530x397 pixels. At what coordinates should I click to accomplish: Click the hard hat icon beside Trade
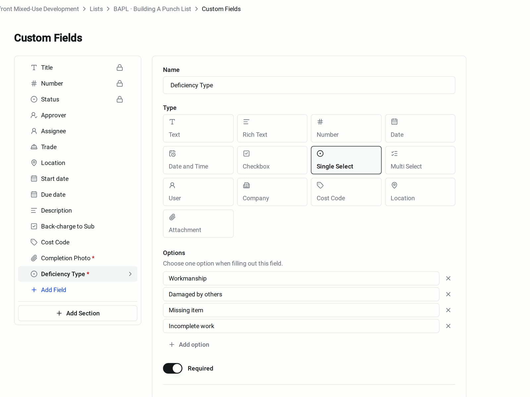point(34,147)
